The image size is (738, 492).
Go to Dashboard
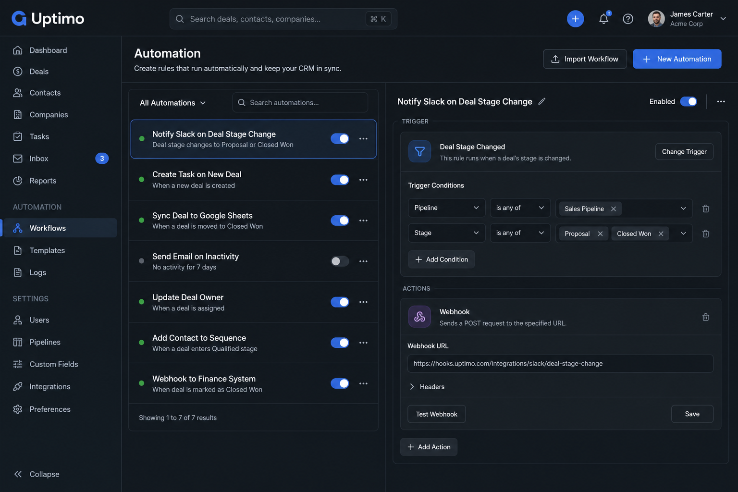pos(60,50)
